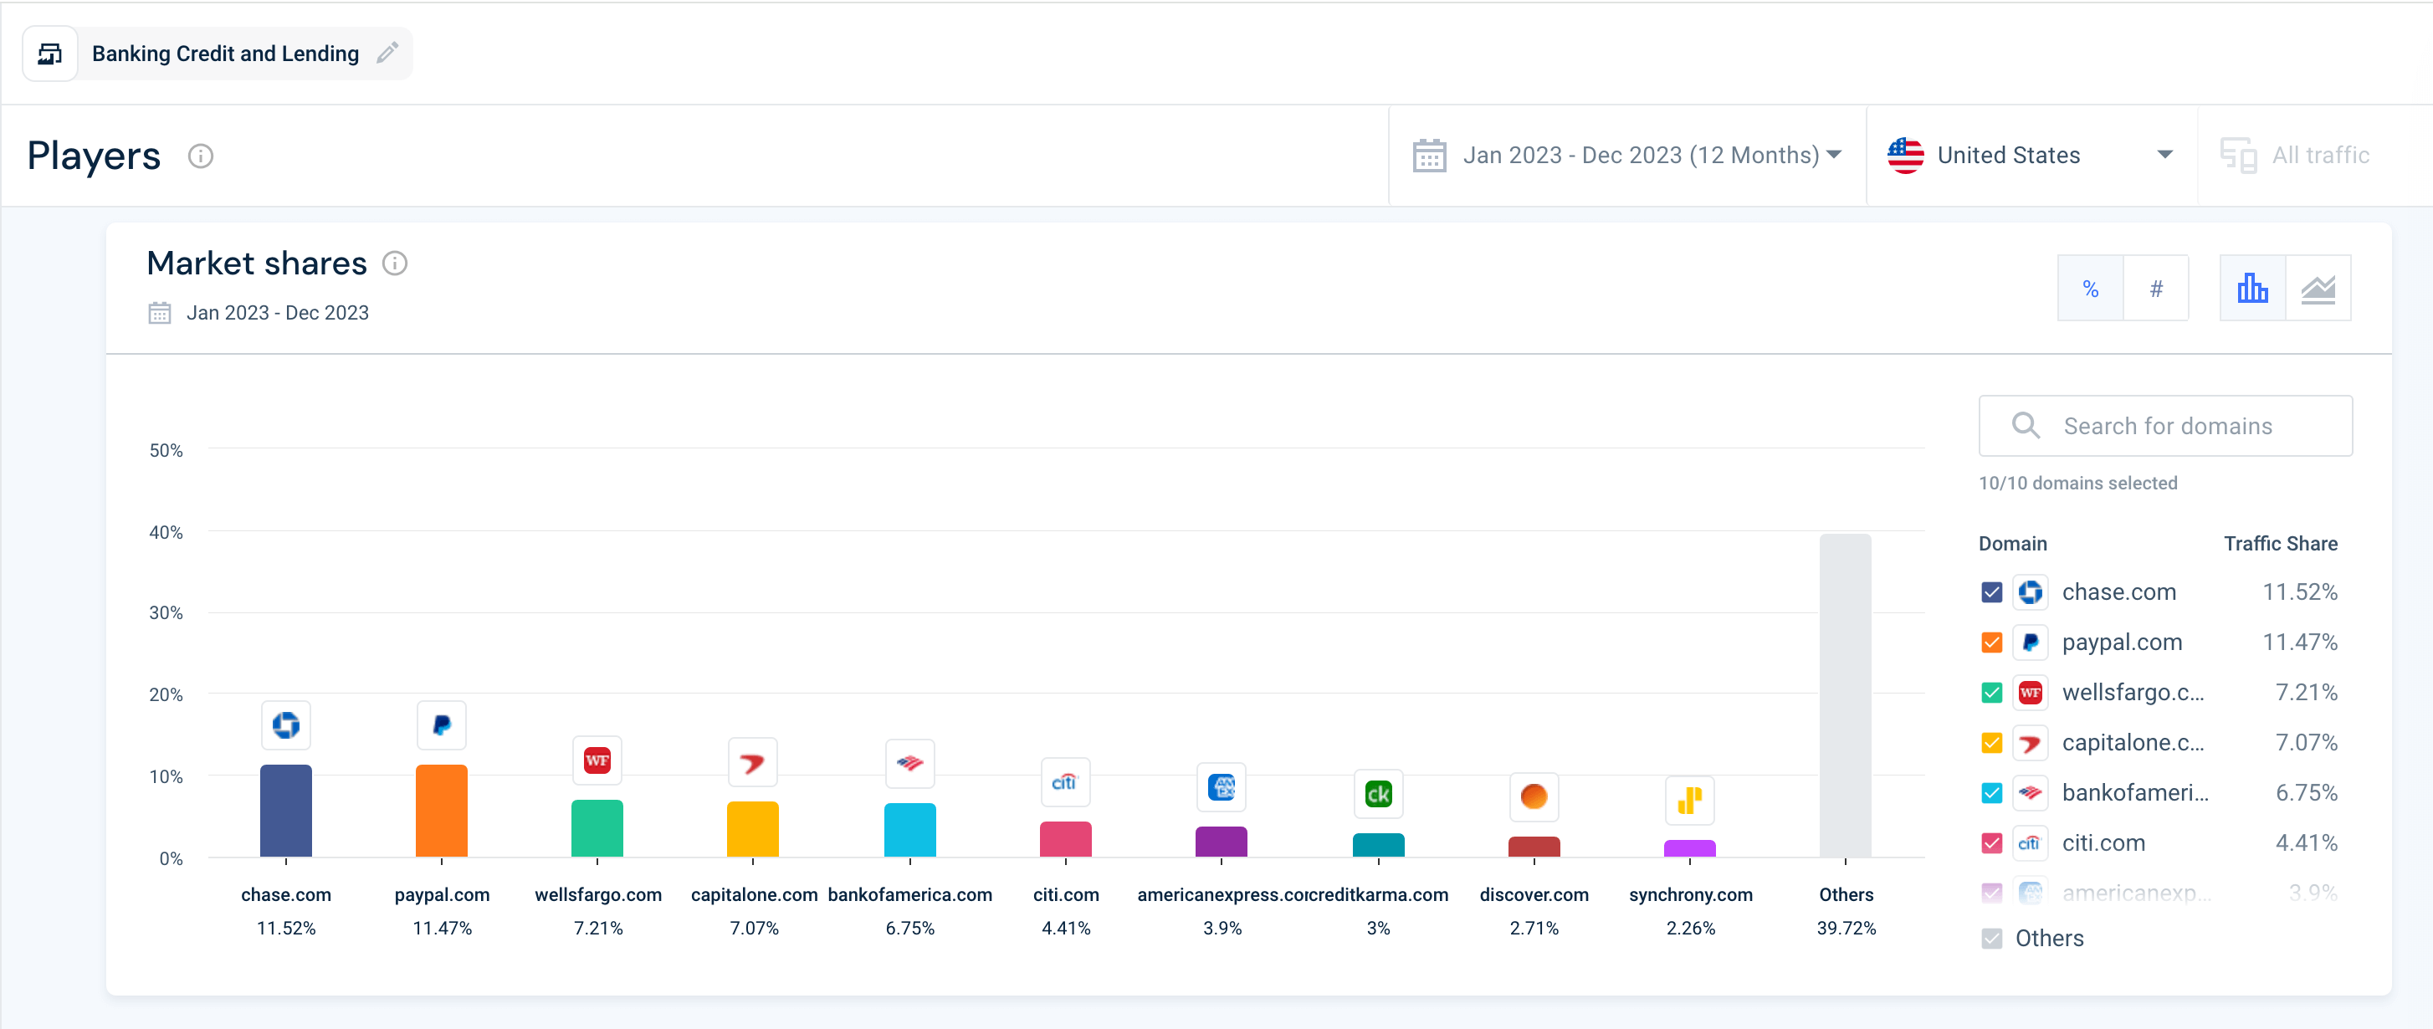The height and width of the screenshot is (1029, 2433).
Task: Uncheck the chase.com domain checkbox
Action: (x=1992, y=592)
